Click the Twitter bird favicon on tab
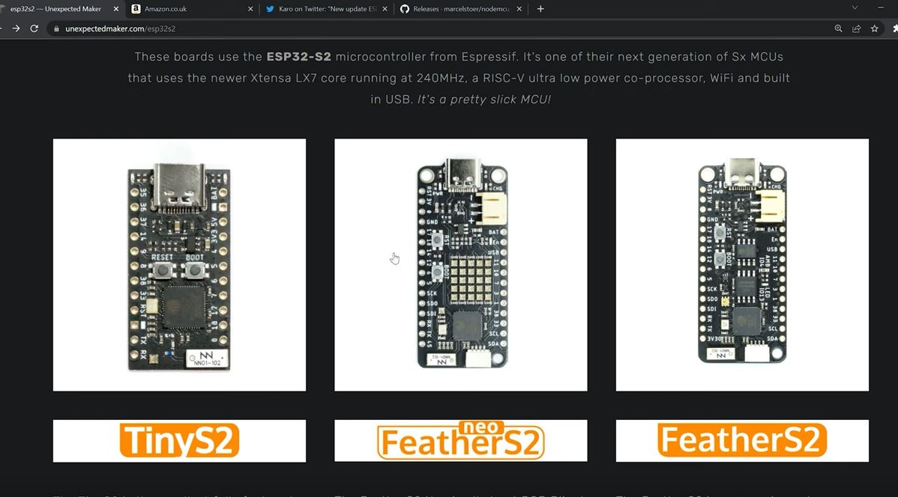The height and width of the screenshot is (497, 898). (271, 9)
